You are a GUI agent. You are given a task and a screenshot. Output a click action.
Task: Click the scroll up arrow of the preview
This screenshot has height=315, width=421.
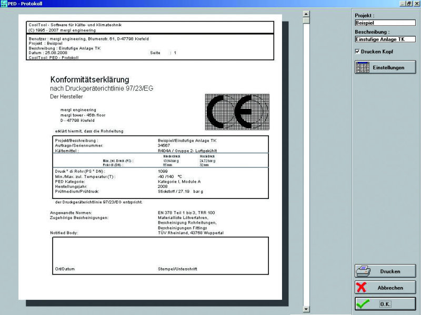coord(306,14)
